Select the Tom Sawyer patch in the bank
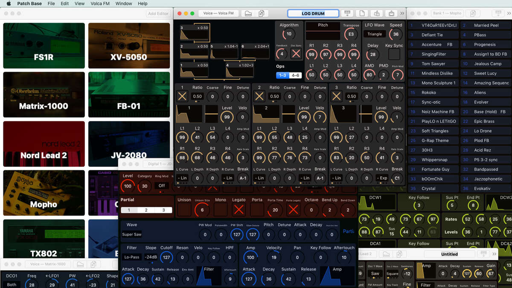 pyautogui.click(x=433, y=64)
